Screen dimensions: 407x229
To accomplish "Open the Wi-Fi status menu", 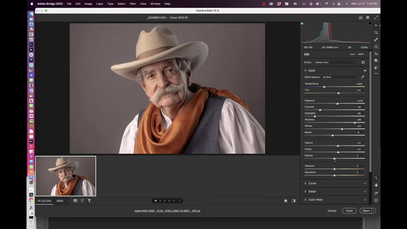I will (x=327, y=4).
